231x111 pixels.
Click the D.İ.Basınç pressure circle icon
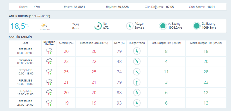click(x=196, y=26)
